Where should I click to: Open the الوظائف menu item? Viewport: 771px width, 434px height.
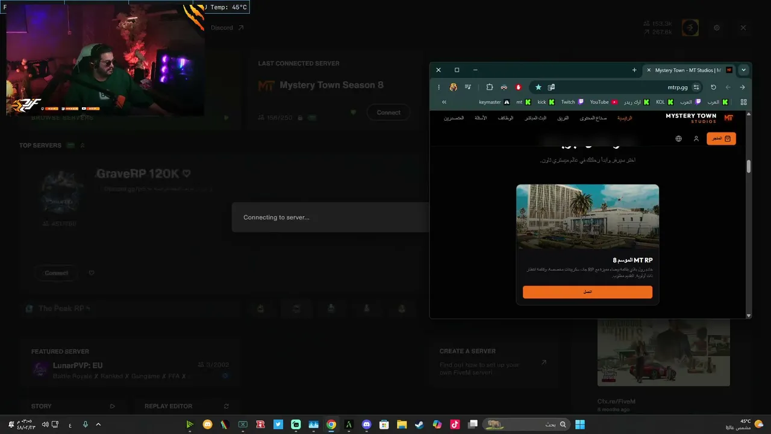tap(505, 118)
